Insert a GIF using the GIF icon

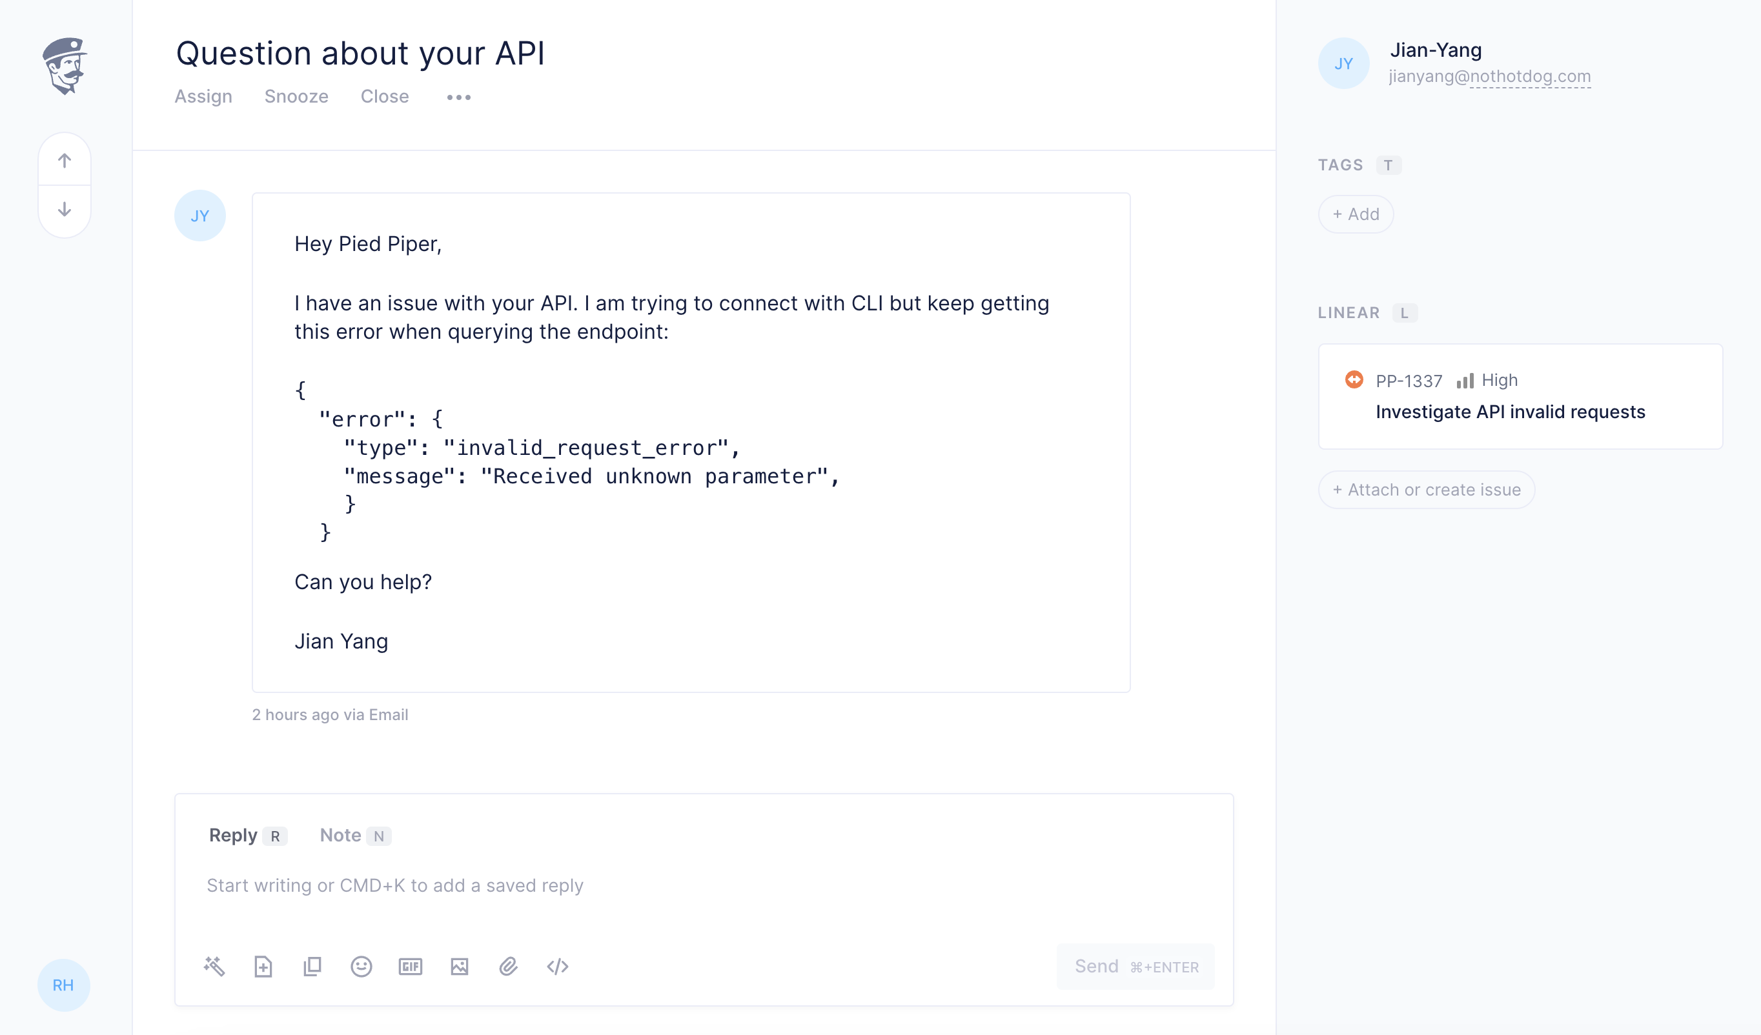tap(410, 967)
